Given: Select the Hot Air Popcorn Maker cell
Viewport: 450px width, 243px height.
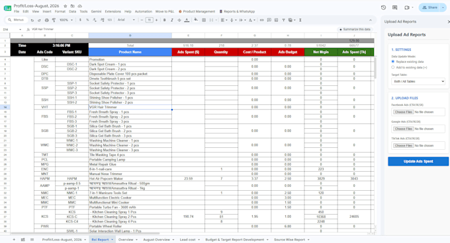Looking at the screenshot, I should point(130,178).
